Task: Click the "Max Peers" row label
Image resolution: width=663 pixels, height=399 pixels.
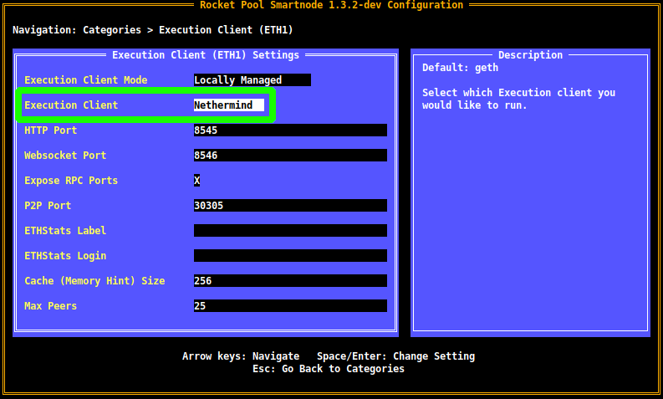Action: tap(50, 306)
